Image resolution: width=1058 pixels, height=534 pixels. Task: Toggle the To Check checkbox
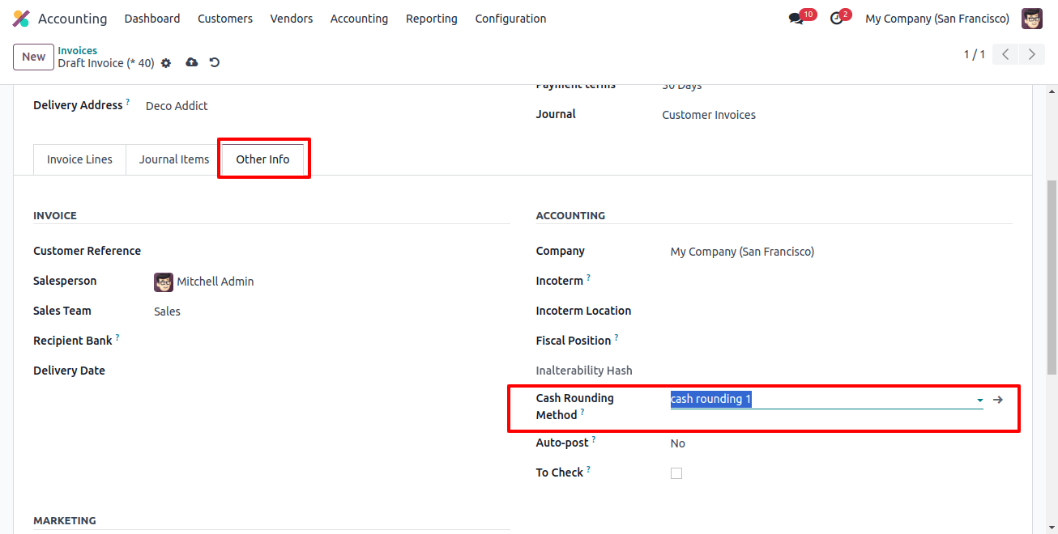[x=676, y=473]
